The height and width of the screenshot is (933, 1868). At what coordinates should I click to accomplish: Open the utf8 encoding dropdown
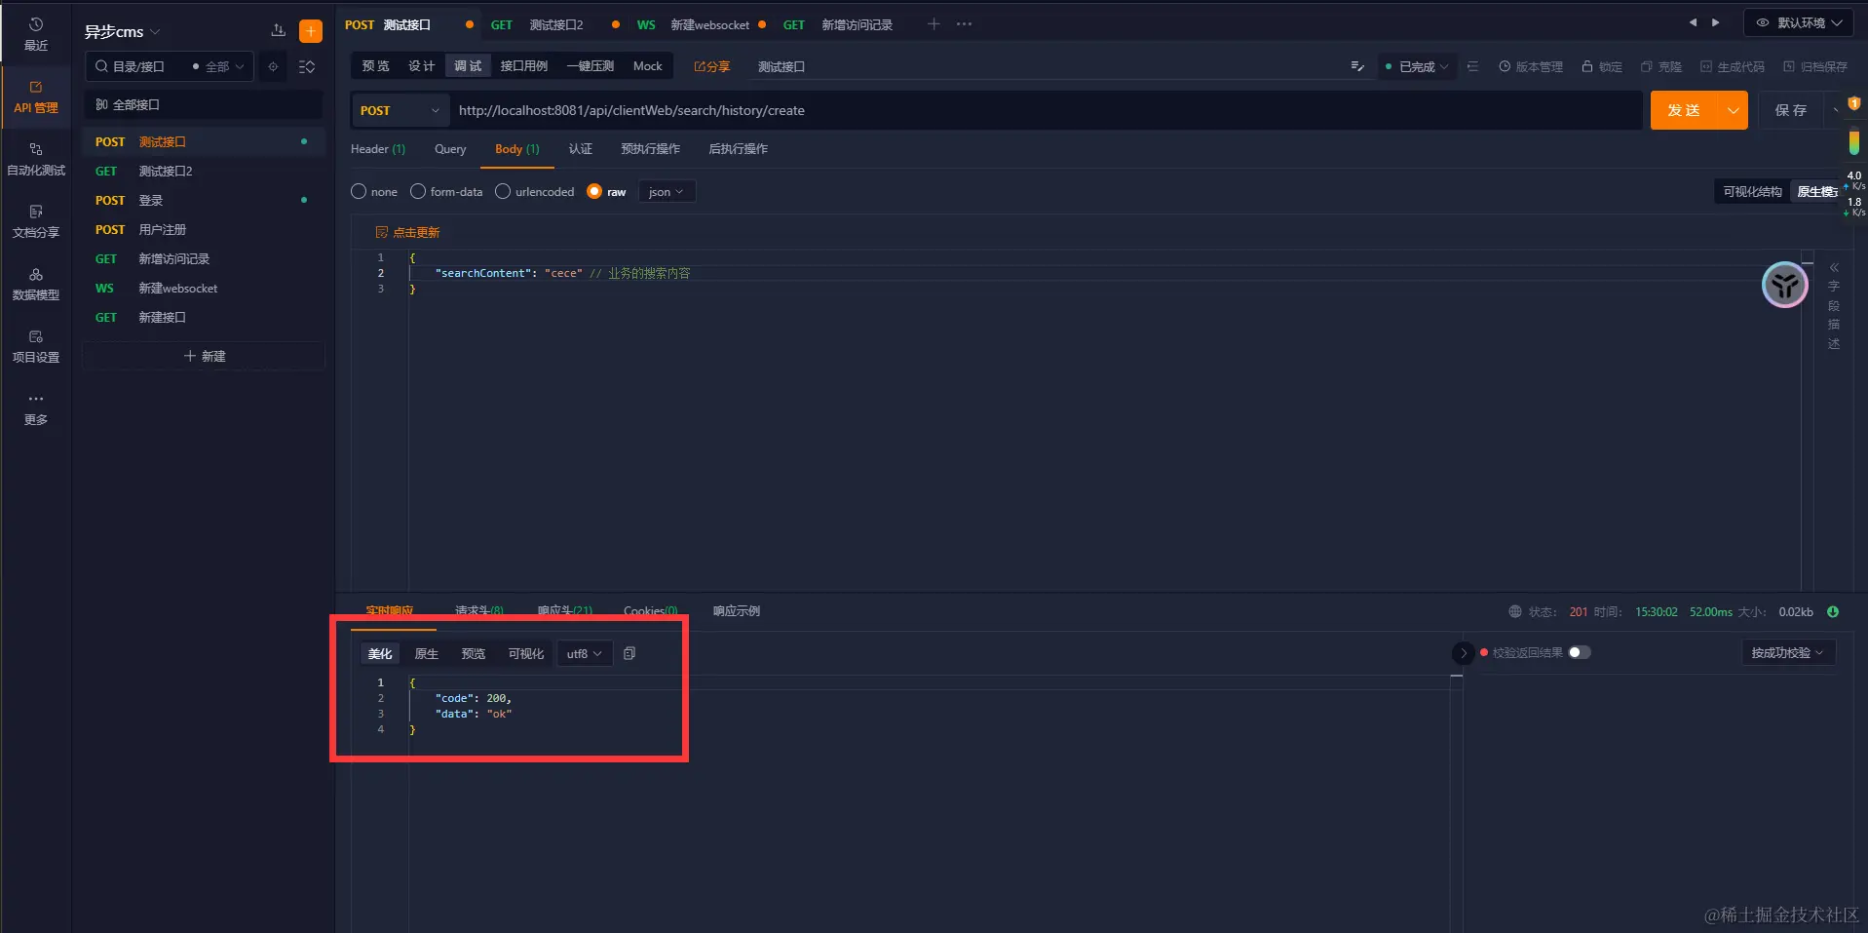pos(584,653)
